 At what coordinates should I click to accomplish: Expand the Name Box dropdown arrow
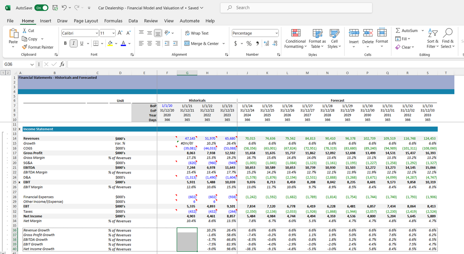click(32, 64)
